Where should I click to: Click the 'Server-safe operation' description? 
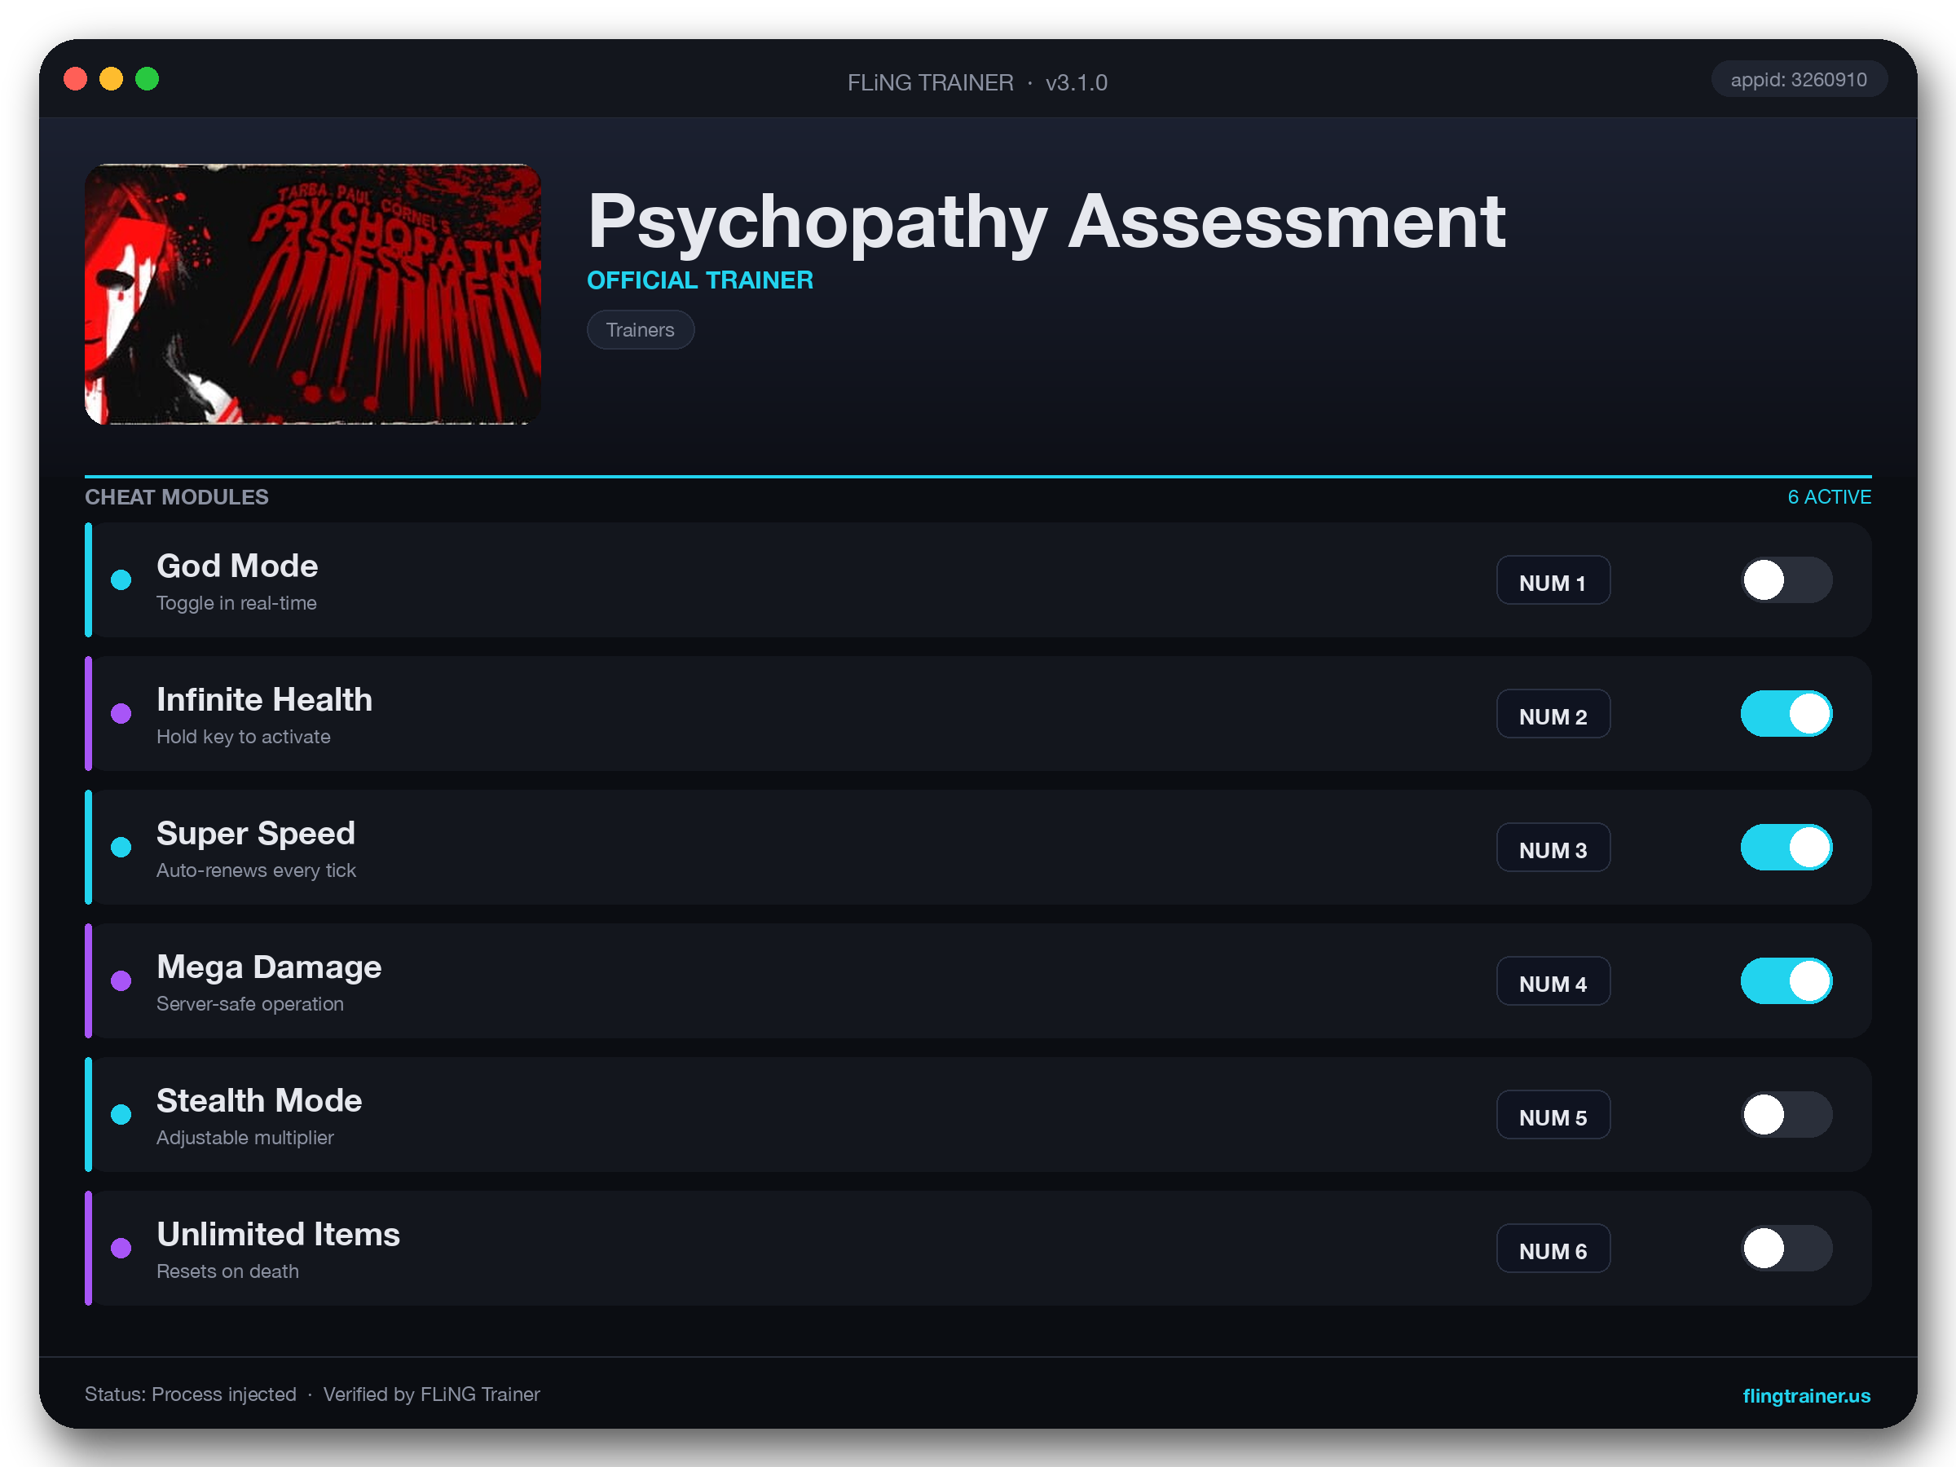point(249,1003)
